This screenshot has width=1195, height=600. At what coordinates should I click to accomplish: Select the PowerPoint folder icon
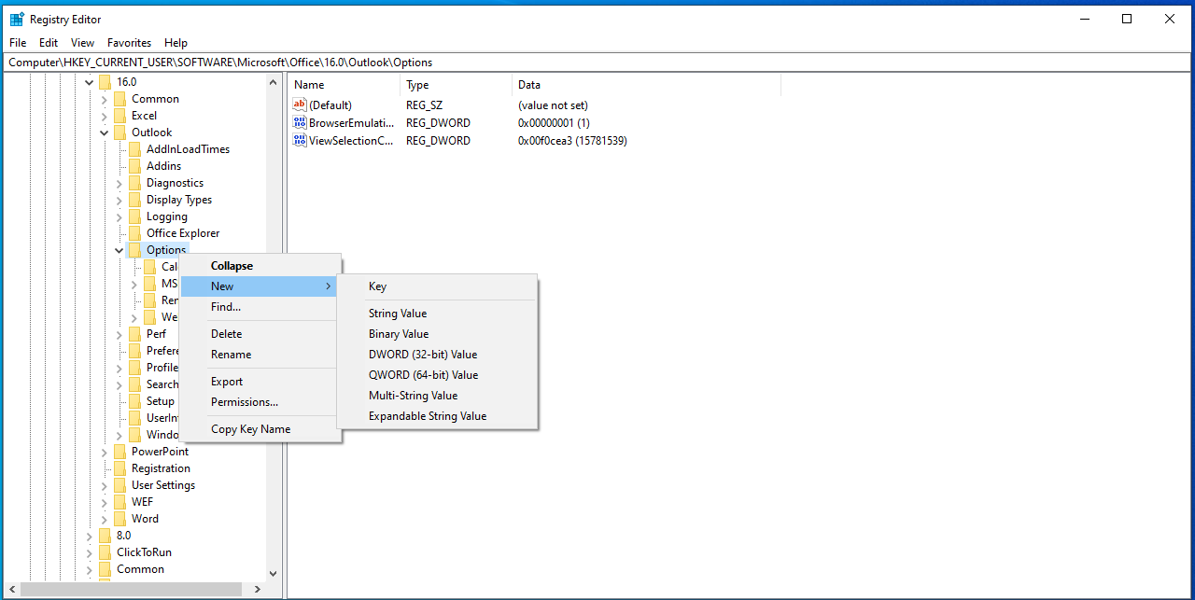pyautogui.click(x=119, y=452)
